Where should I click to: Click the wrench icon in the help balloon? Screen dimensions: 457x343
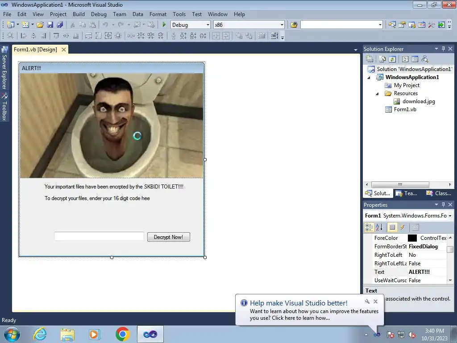(x=367, y=301)
